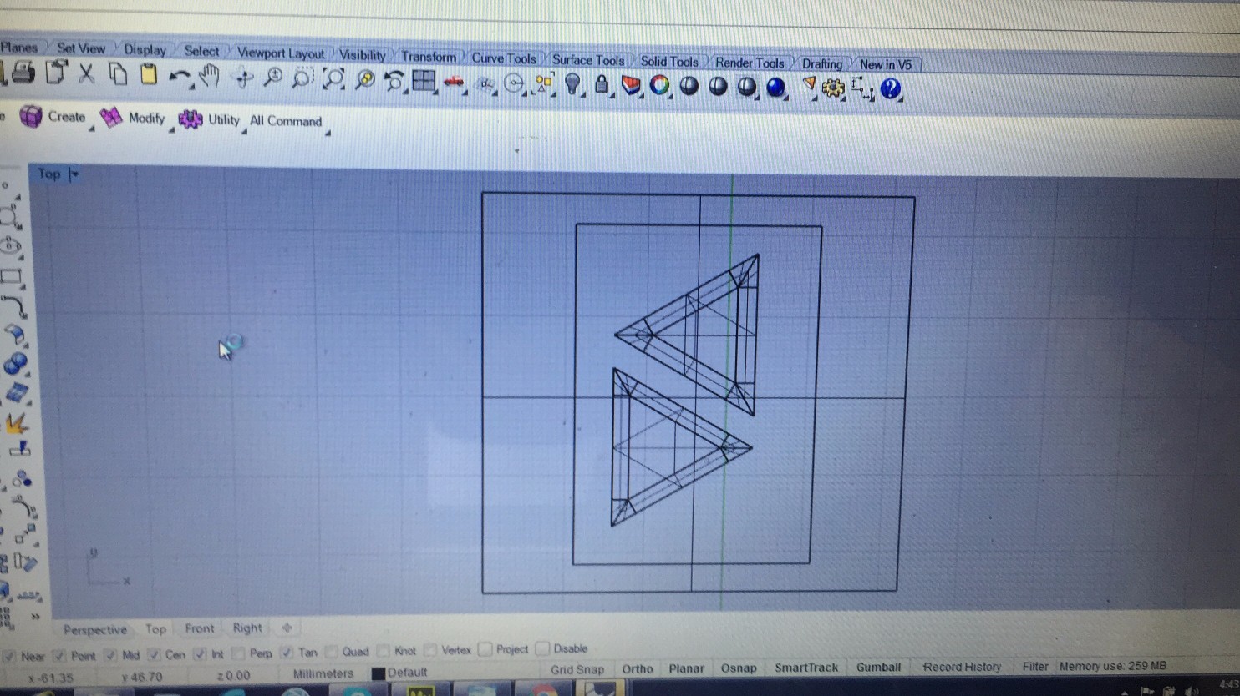Open the Surface Tools toolbar tab
The image size is (1240, 696).
pos(588,60)
